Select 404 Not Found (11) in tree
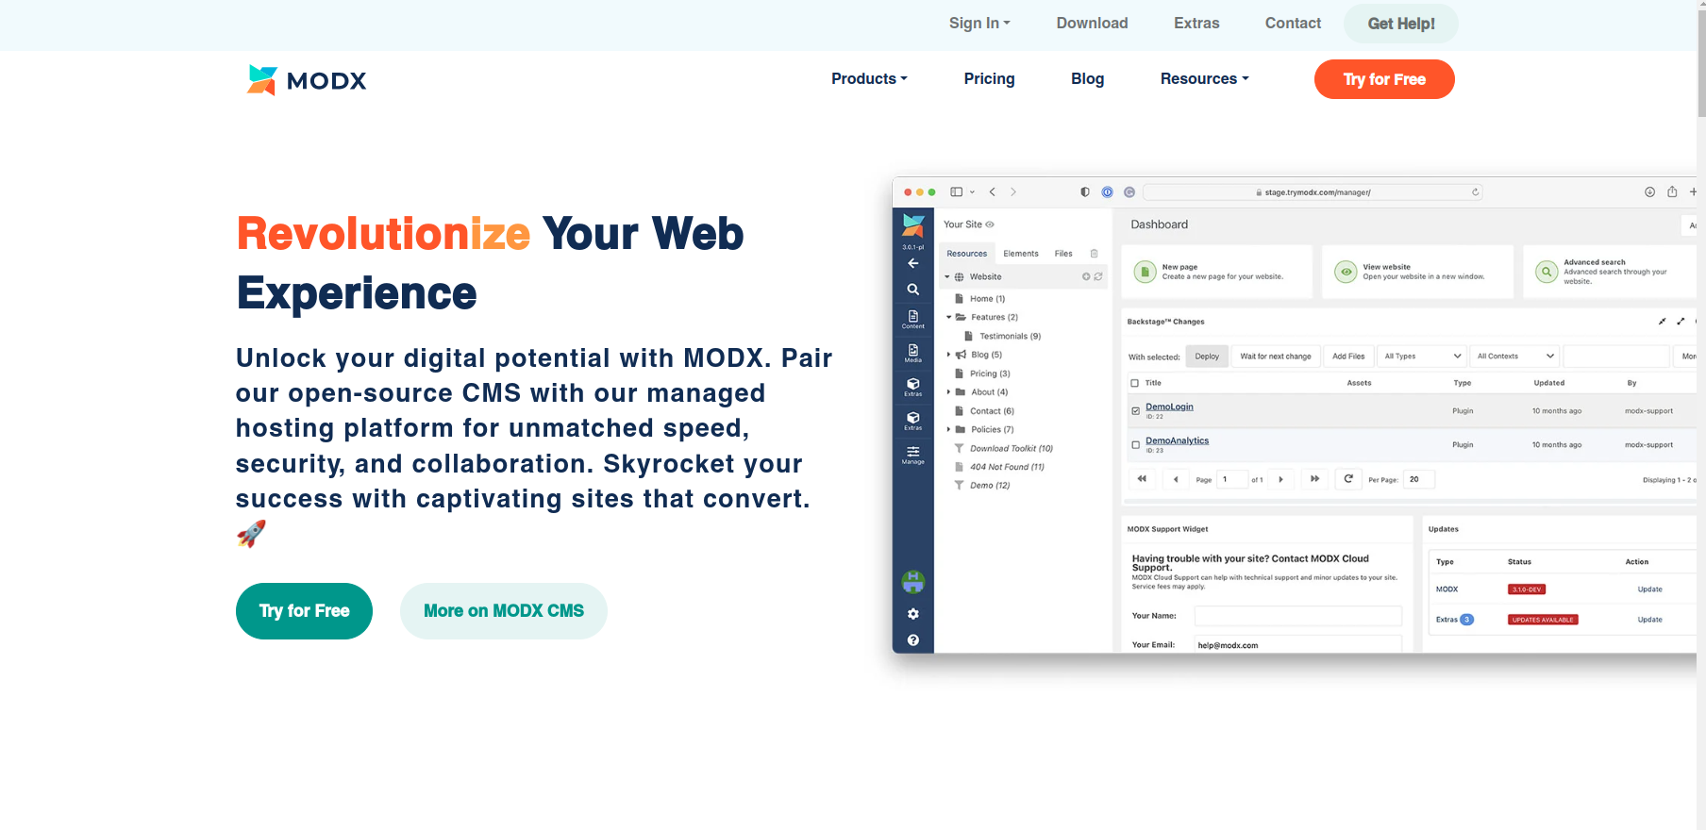This screenshot has height=830, width=1706. 1007,467
